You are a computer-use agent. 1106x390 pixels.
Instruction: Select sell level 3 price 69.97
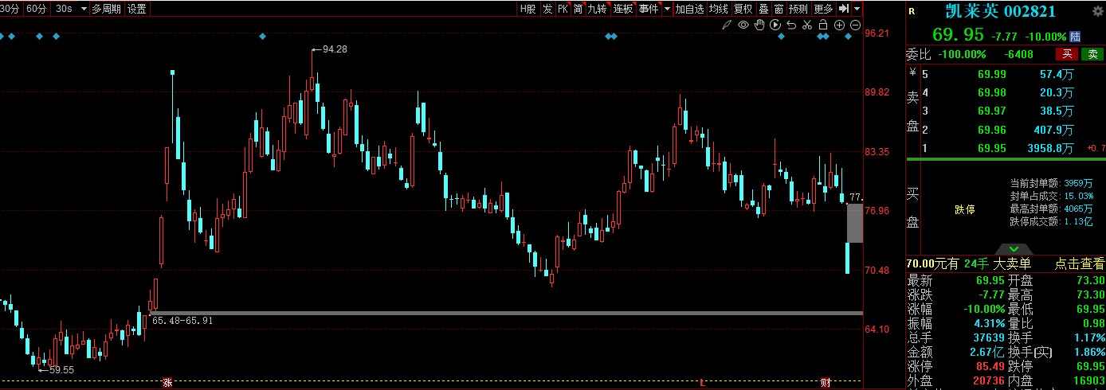coord(992,111)
